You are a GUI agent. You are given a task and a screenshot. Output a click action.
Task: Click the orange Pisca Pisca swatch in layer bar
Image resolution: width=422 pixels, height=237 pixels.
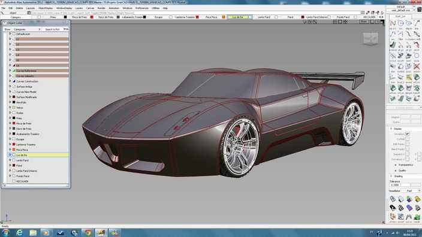[224, 17]
